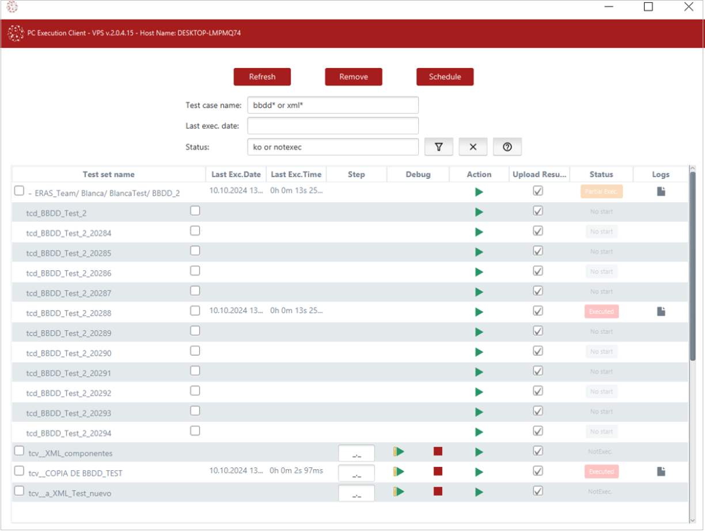The height and width of the screenshot is (532, 705).
Task: Clear filters with the X button
Action: tap(473, 147)
